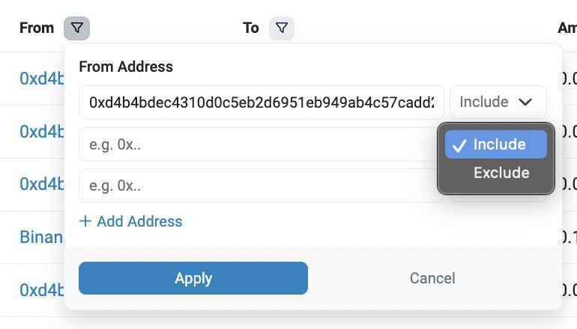Open the Binan address link in From column

pyautogui.click(x=41, y=237)
